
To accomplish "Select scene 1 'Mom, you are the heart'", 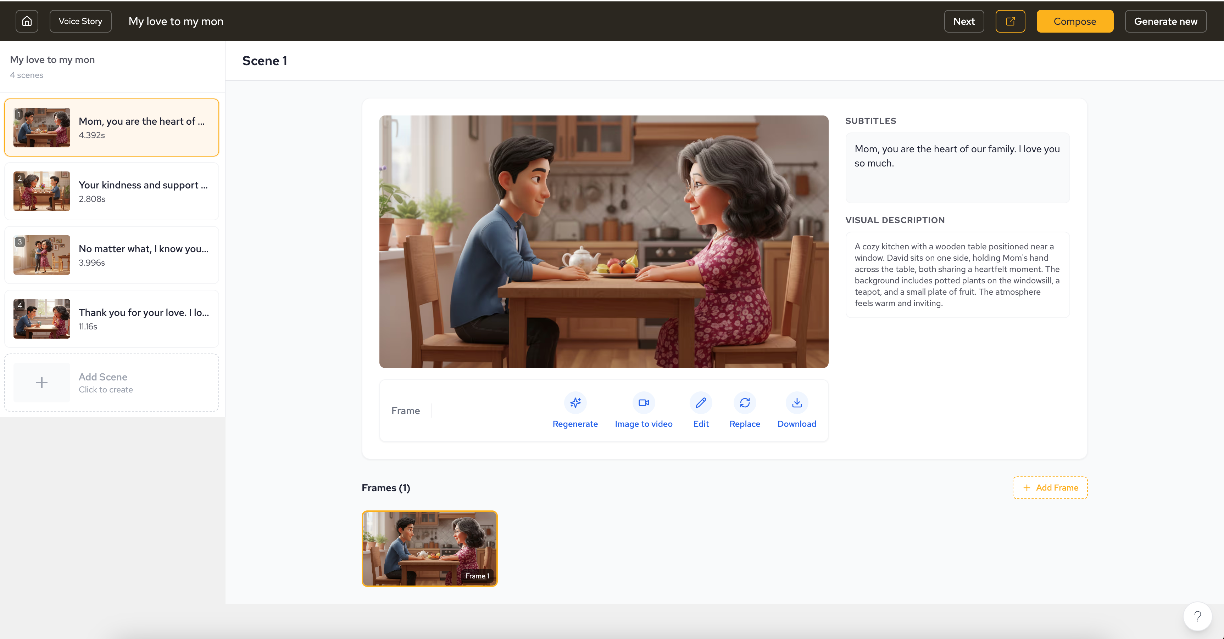I will tap(112, 127).
